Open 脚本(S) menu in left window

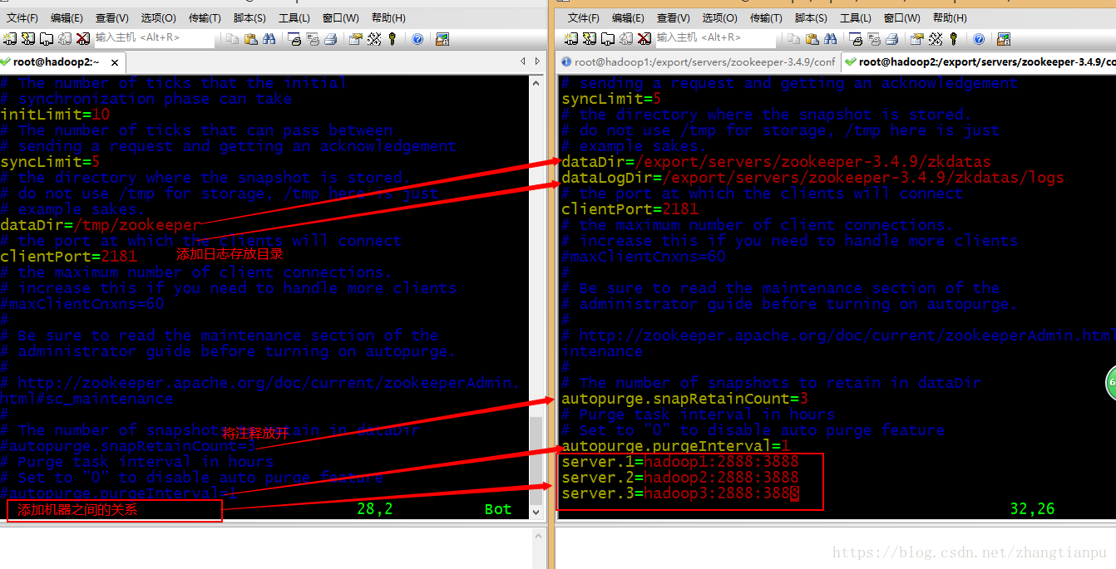[249, 17]
